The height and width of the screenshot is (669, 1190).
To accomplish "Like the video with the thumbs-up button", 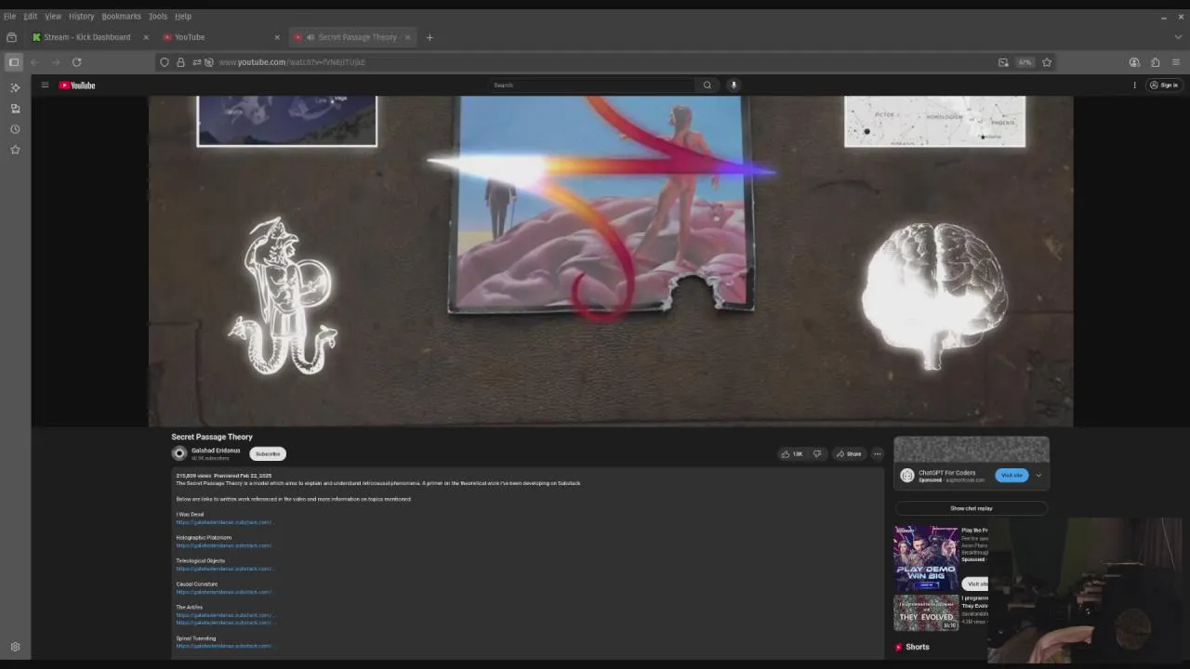I will 792,453.
